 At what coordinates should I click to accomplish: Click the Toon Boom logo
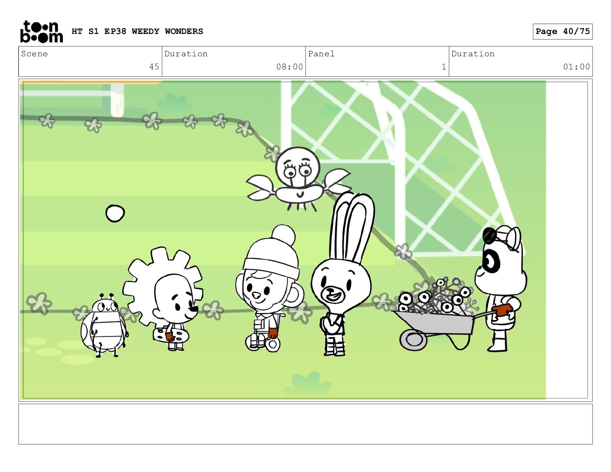(x=41, y=32)
